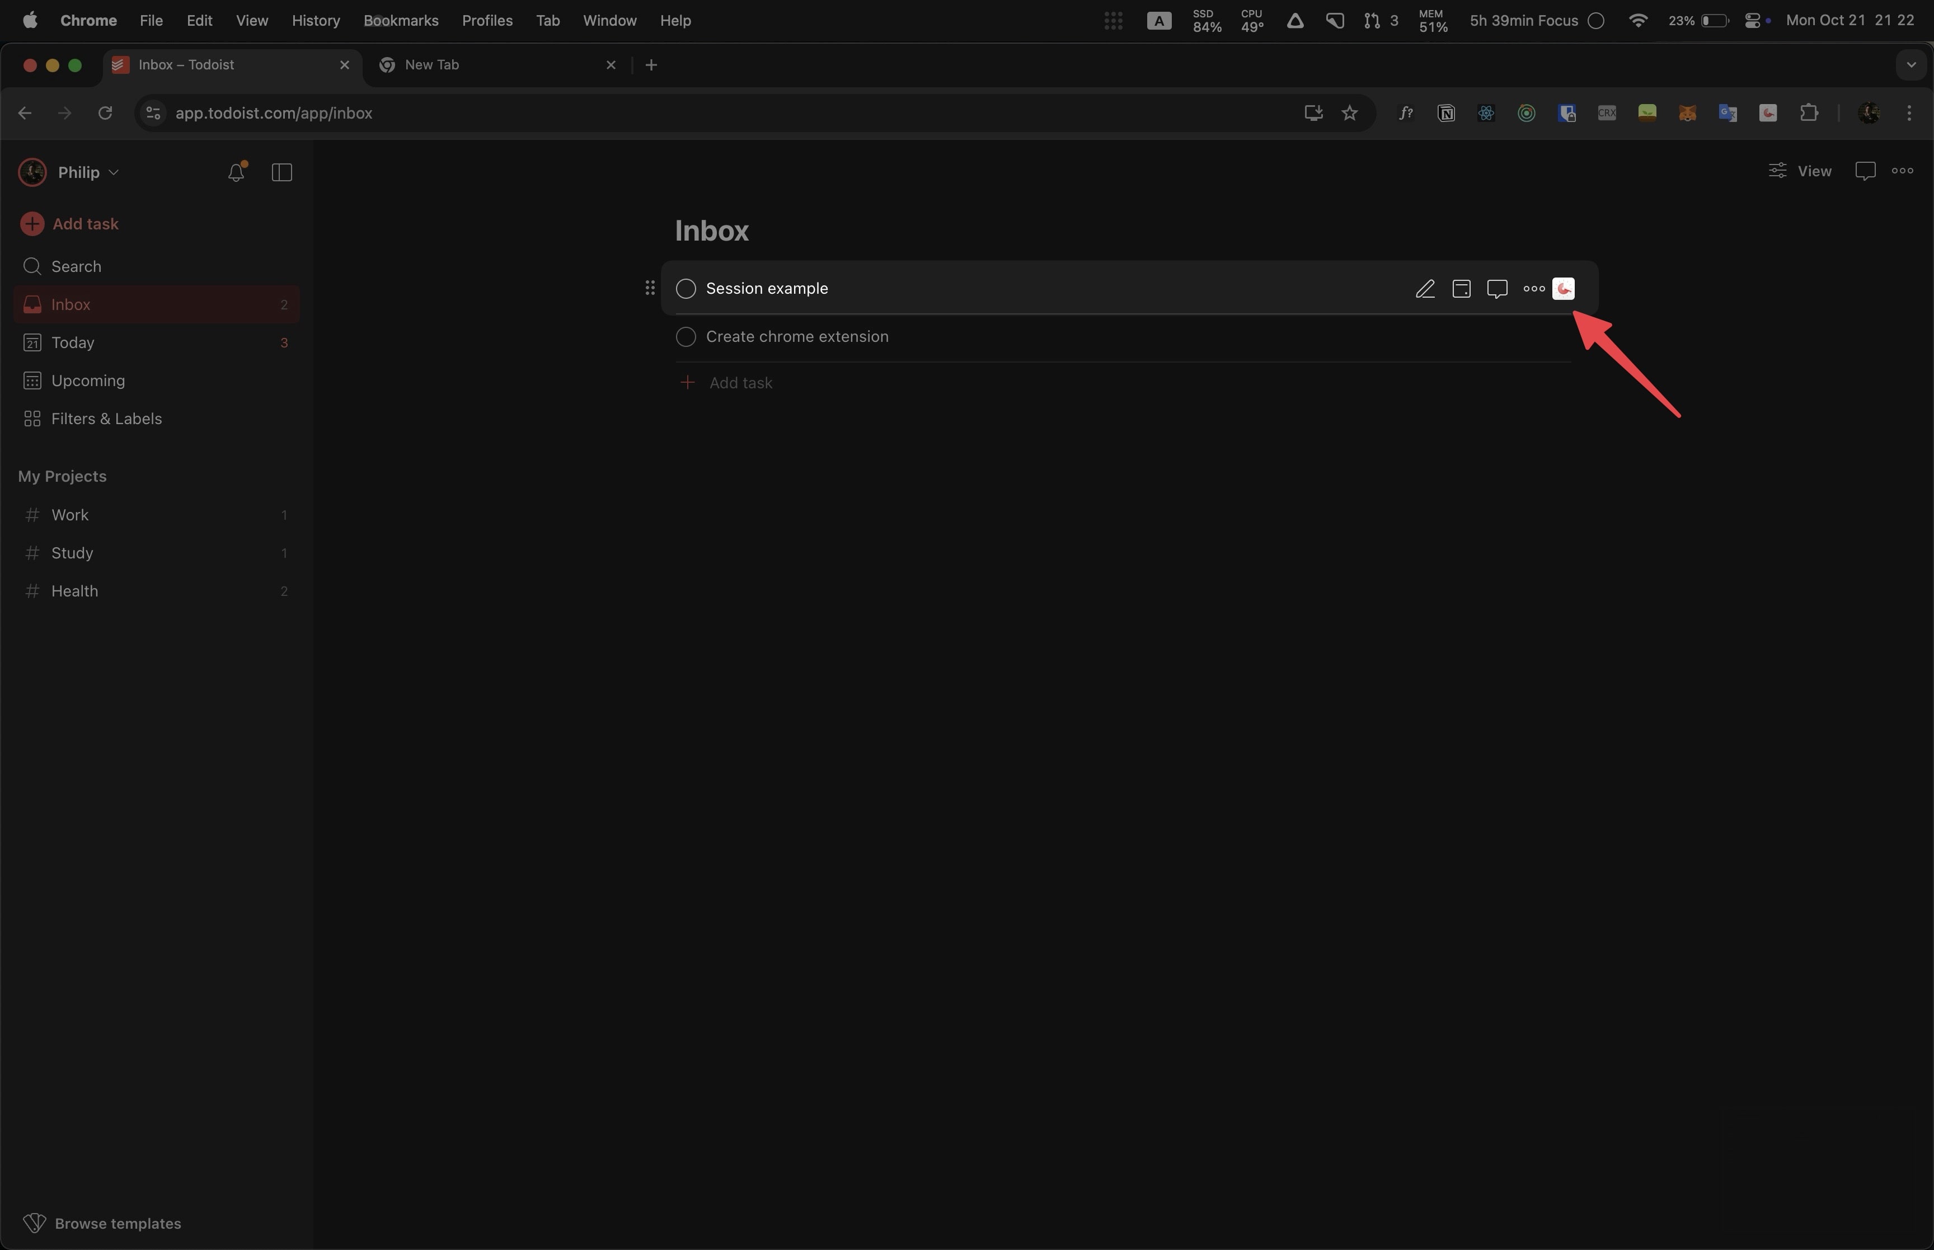Open the Study project
Viewport: 1934px width, 1250px height.
pyautogui.click(x=157, y=553)
